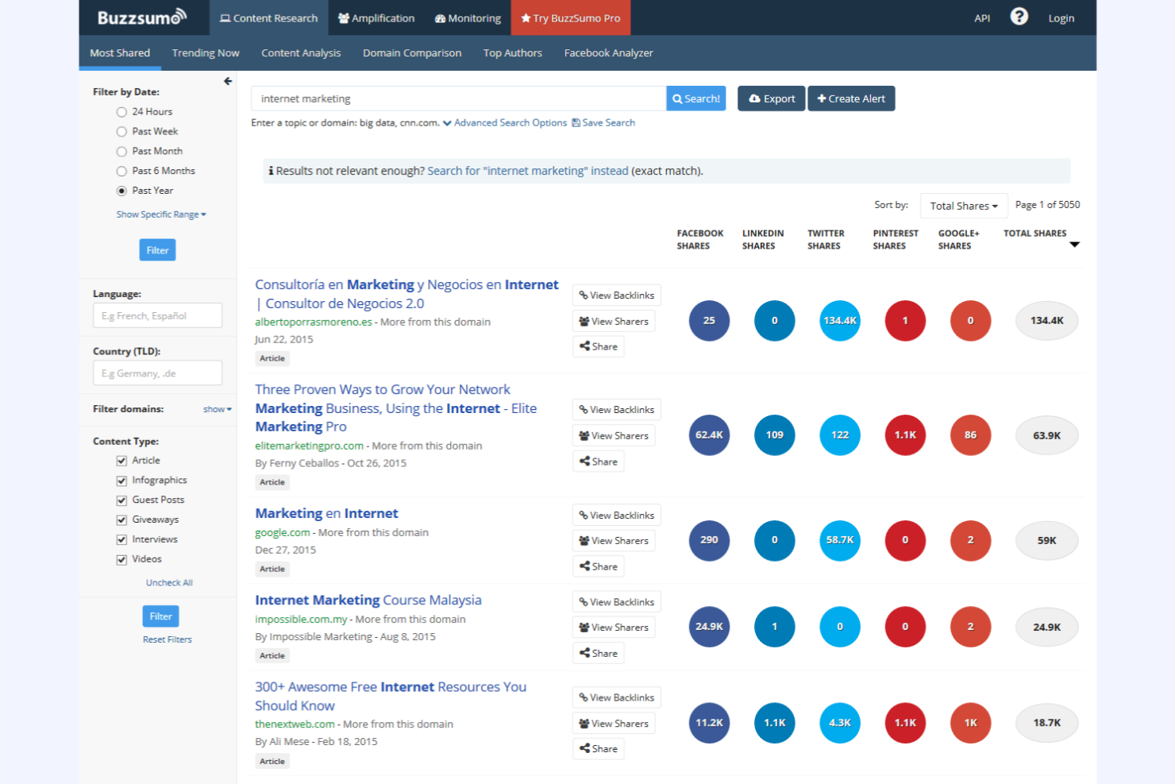This screenshot has width=1175, height=784.
Task: Uncheck the Infographics content type
Action: click(x=121, y=480)
